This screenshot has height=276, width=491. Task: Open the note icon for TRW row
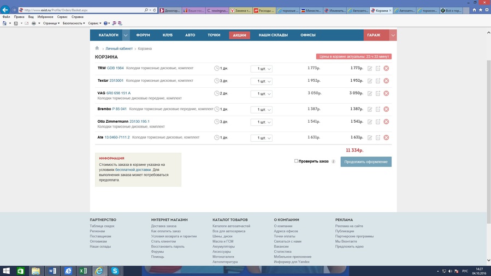coord(378,68)
